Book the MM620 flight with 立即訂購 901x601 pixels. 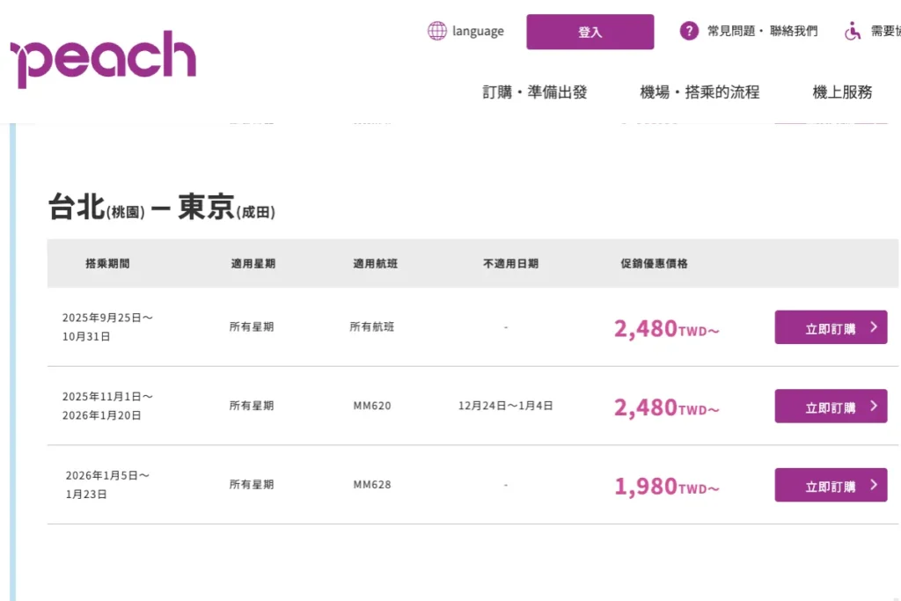coord(831,407)
